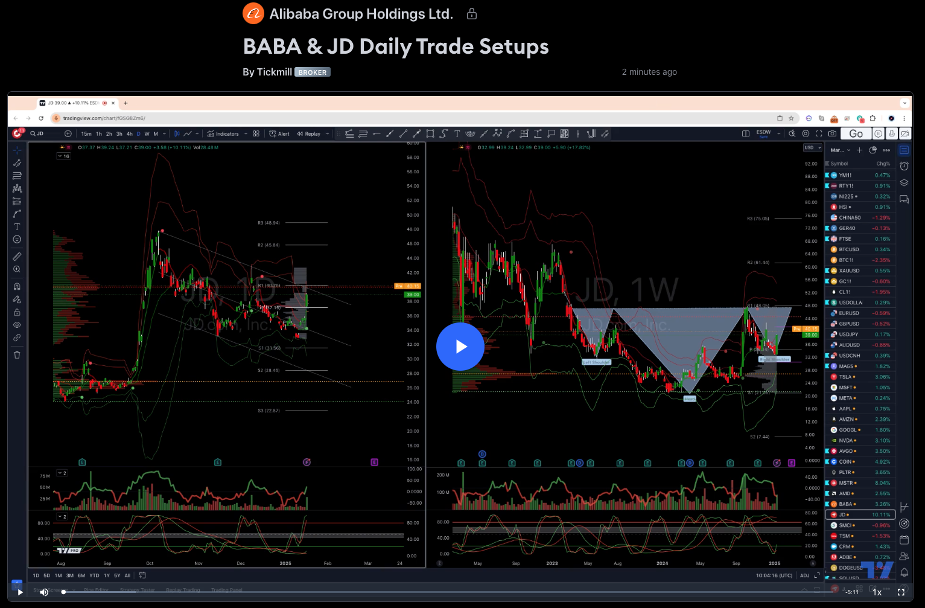Mute the video with the speaker icon
925x608 pixels.
pyautogui.click(x=44, y=592)
